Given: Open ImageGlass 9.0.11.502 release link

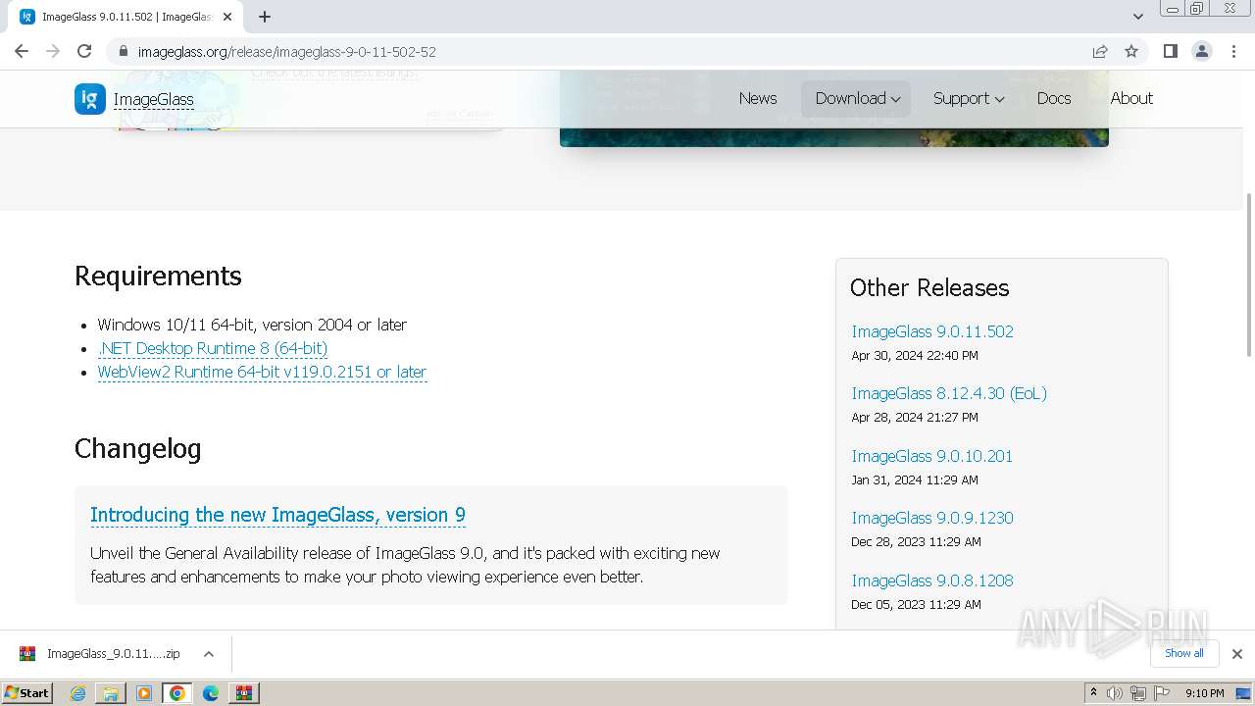Looking at the screenshot, I should (x=932, y=331).
